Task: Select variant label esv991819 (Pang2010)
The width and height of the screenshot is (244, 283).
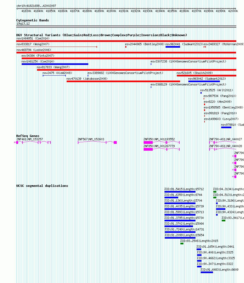Action: (x=220, y=113)
